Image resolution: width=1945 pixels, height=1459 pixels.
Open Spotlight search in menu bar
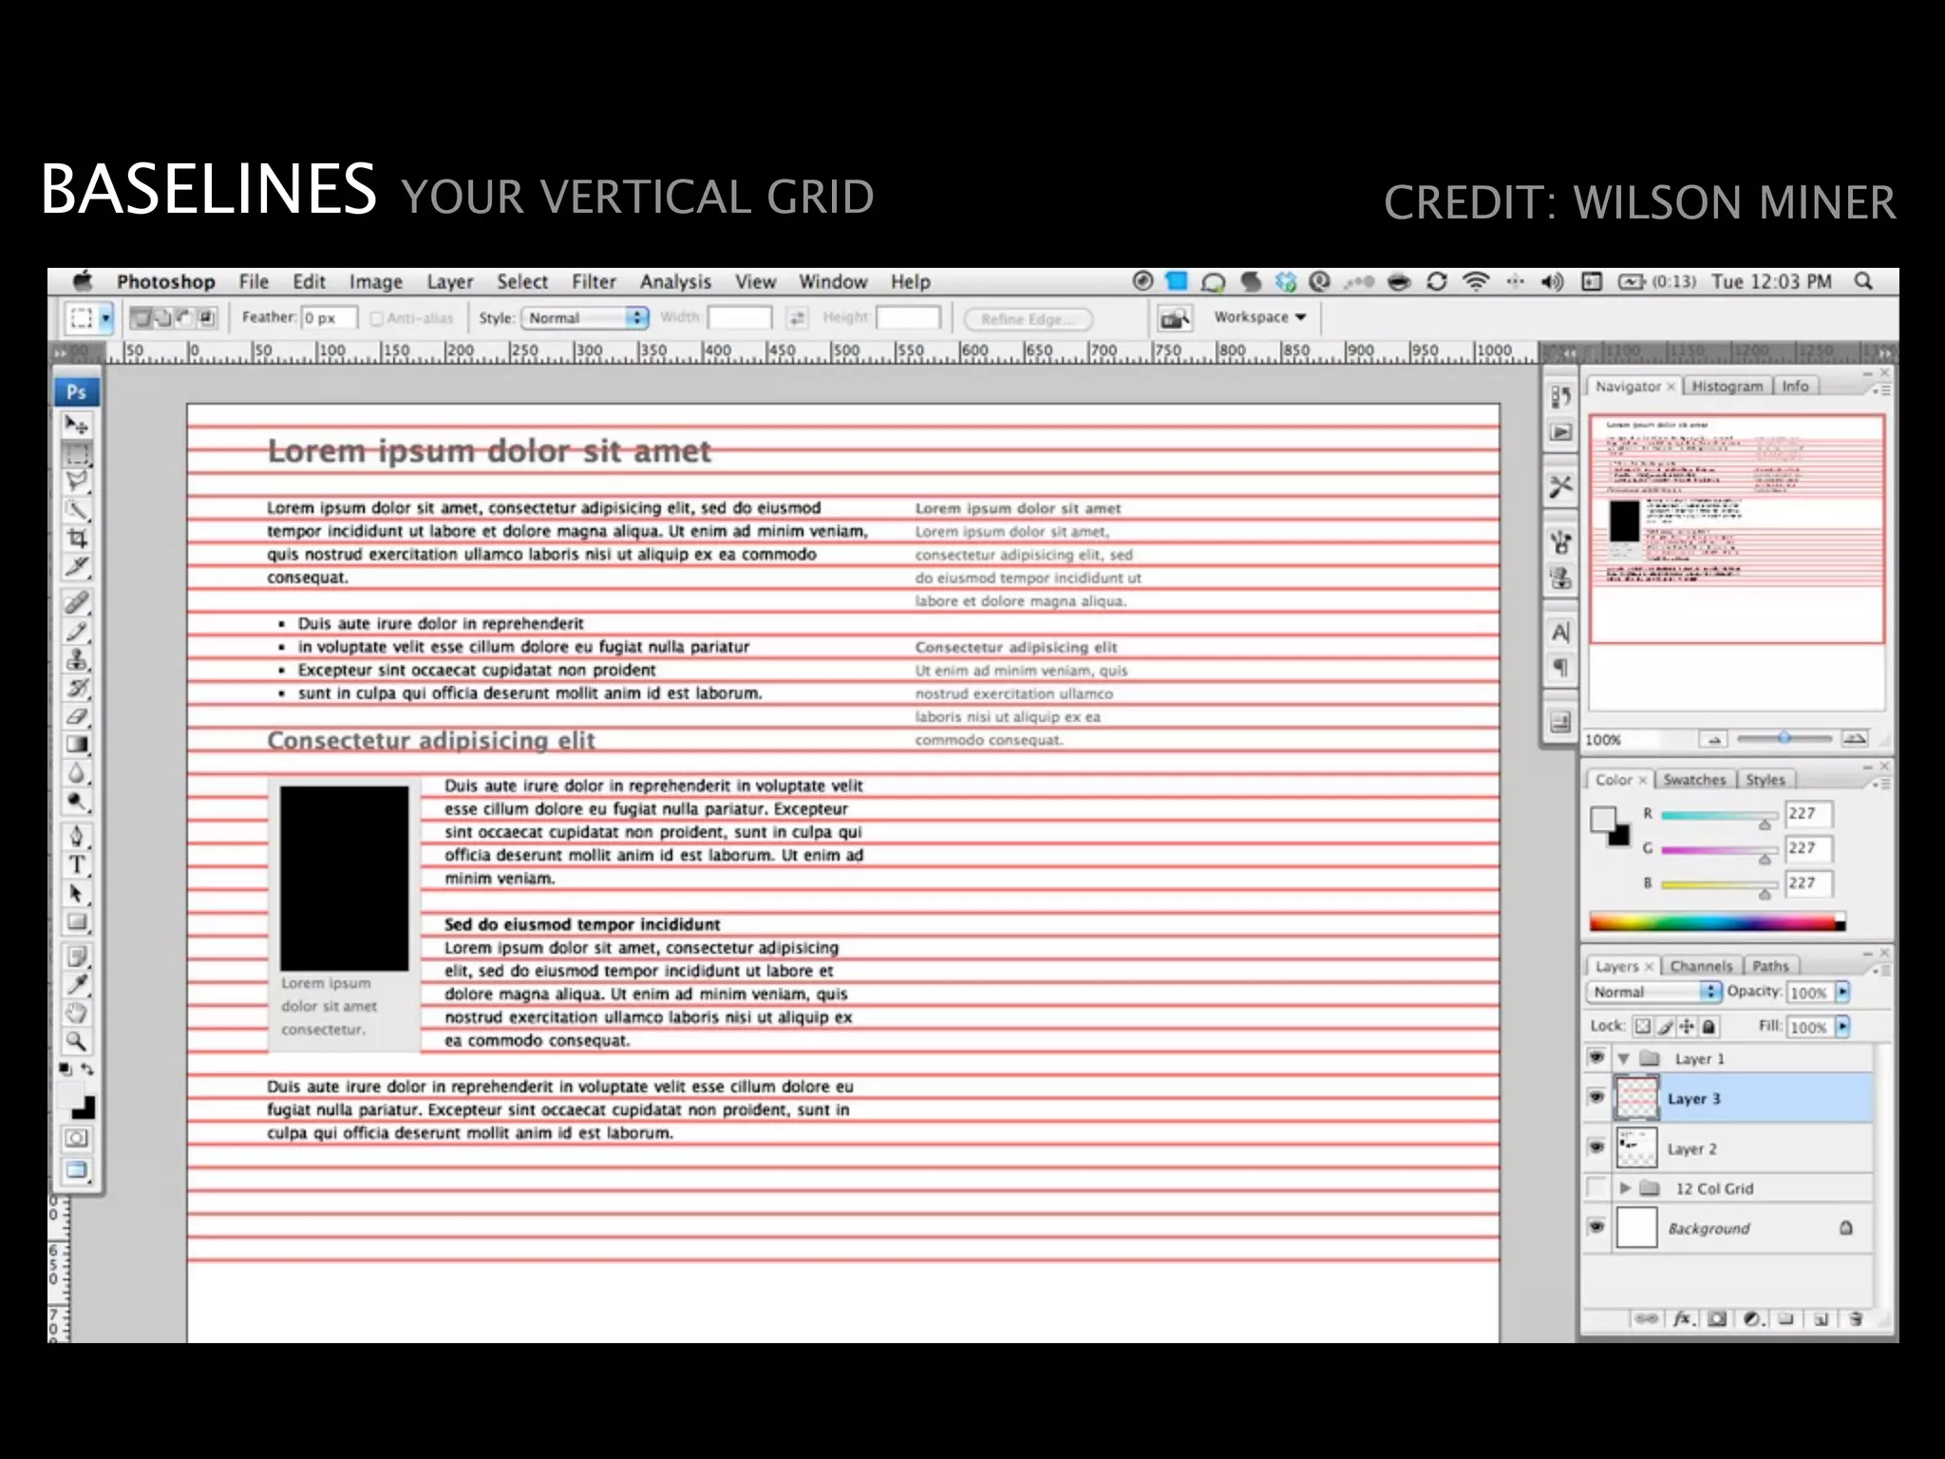coord(1864,281)
